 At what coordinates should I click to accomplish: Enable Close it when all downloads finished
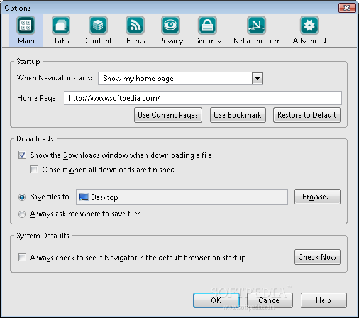click(x=35, y=170)
